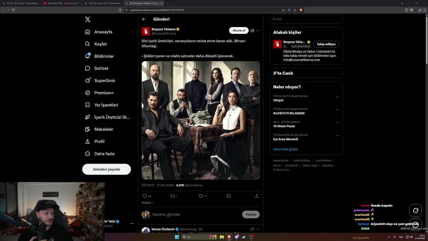Open Sohbet chat icon
This screenshot has width=428, height=241.
coord(88,68)
